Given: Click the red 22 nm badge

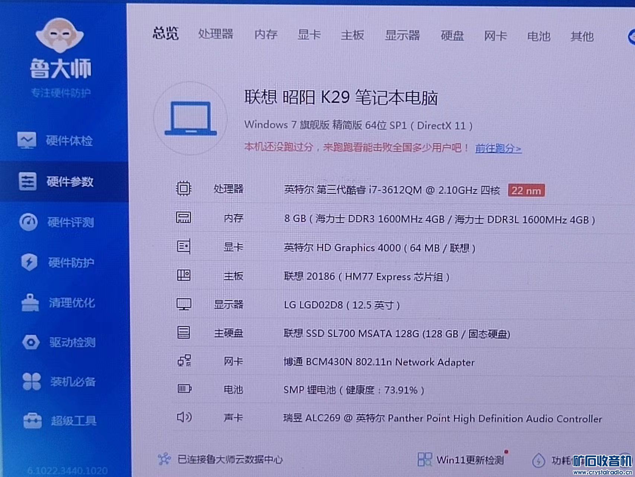Looking at the screenshot, I should pos(526,190).
